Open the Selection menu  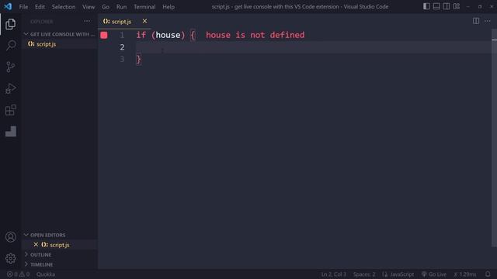coord(64,7)
